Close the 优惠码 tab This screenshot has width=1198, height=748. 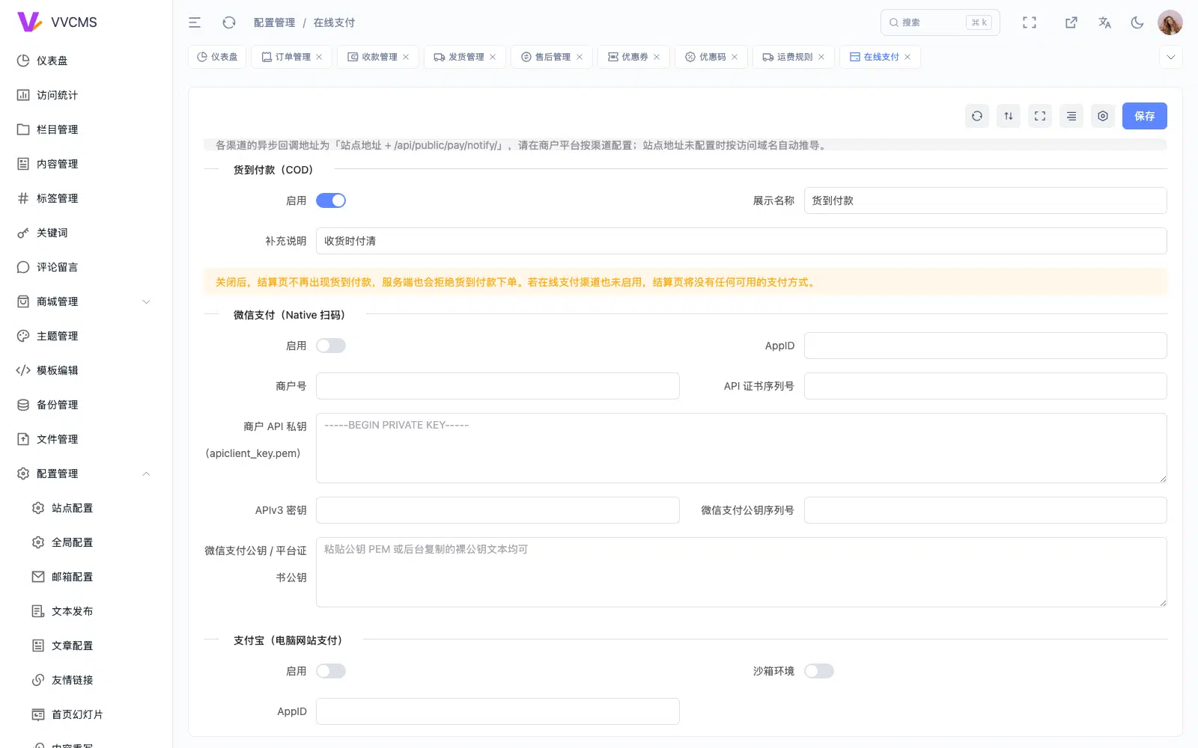735,57
